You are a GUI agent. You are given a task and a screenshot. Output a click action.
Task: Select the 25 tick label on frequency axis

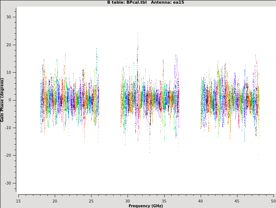(91, 201)
